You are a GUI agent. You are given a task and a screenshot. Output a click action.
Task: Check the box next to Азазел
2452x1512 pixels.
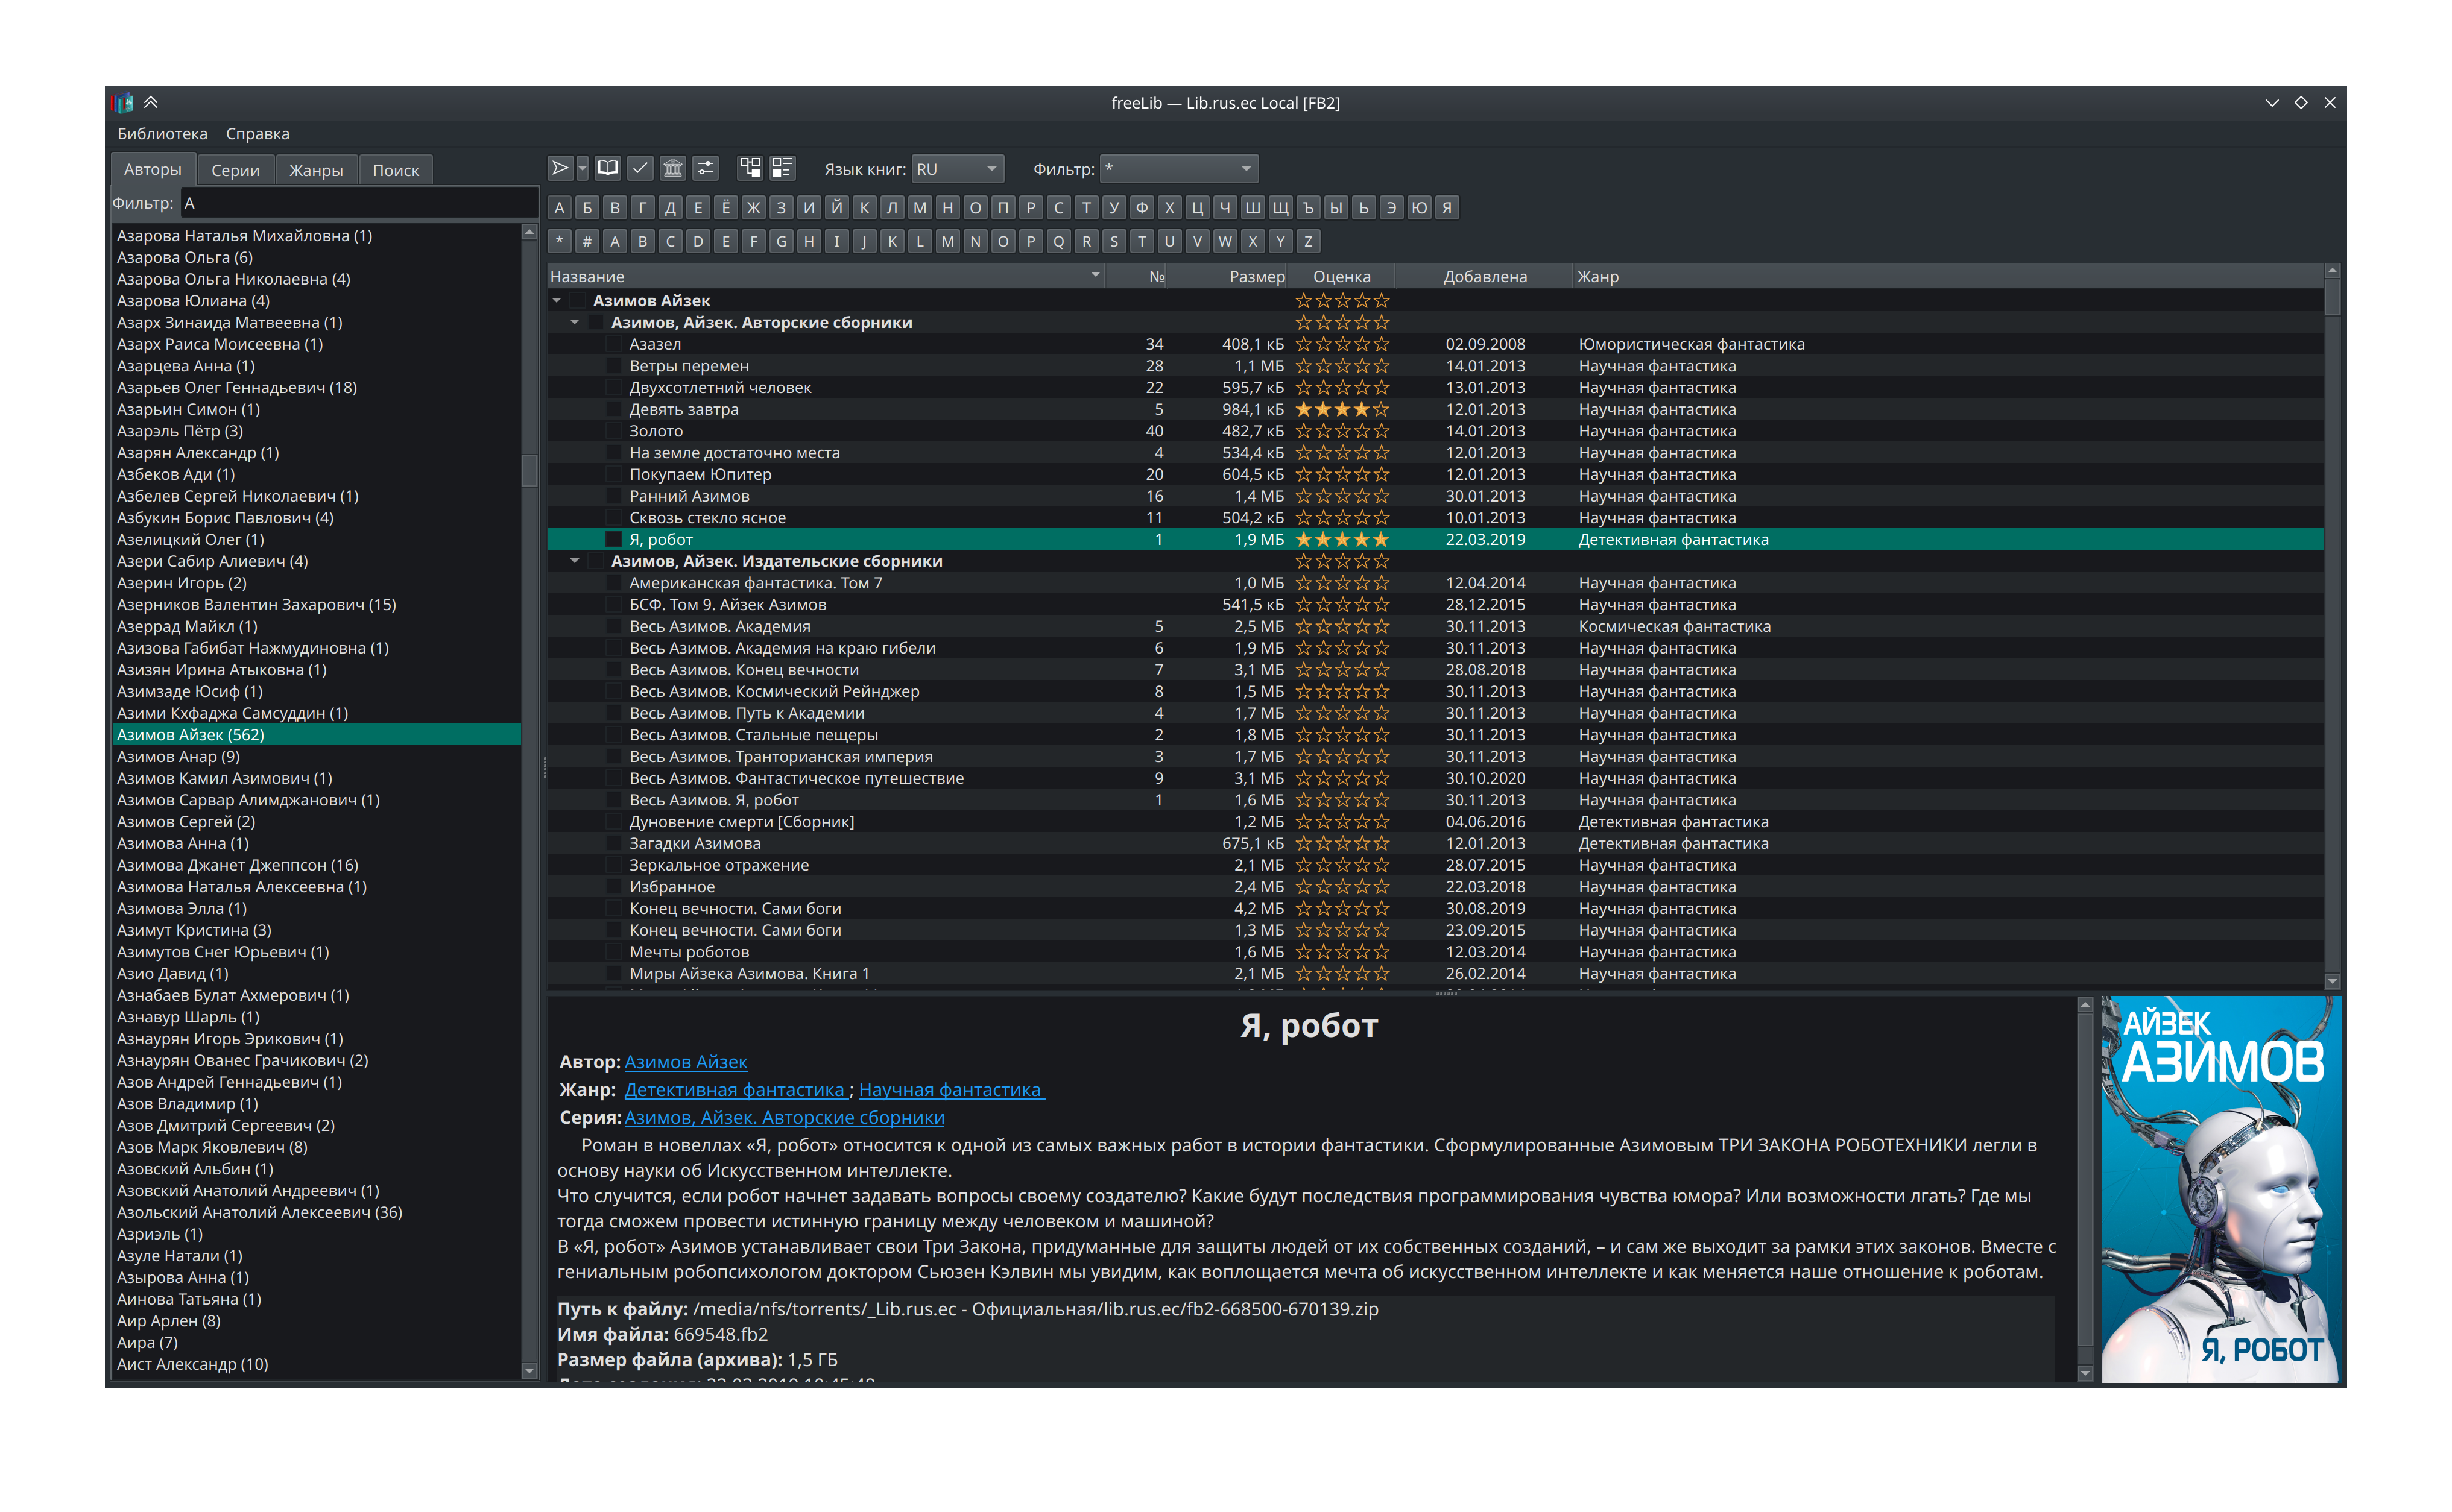coord(614,344)
